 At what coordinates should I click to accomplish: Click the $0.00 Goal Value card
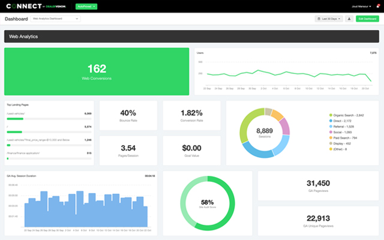192,151
